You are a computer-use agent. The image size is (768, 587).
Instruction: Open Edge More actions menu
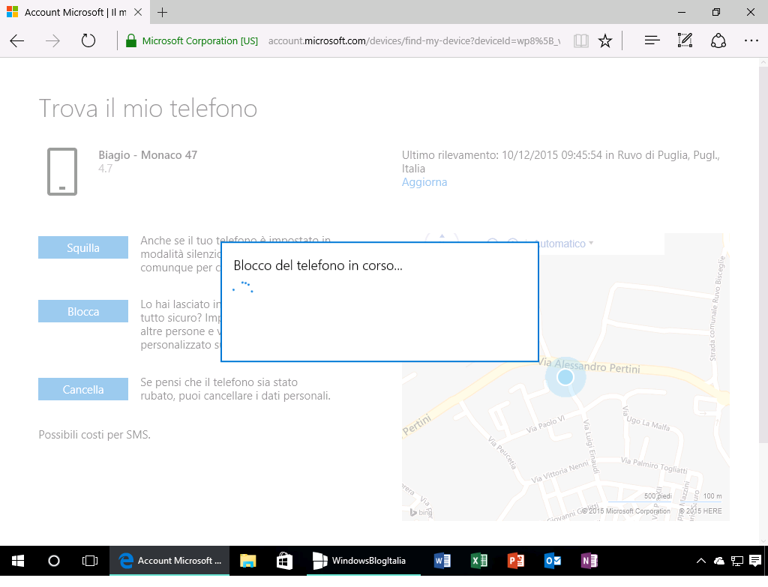(x=751, y=40)
